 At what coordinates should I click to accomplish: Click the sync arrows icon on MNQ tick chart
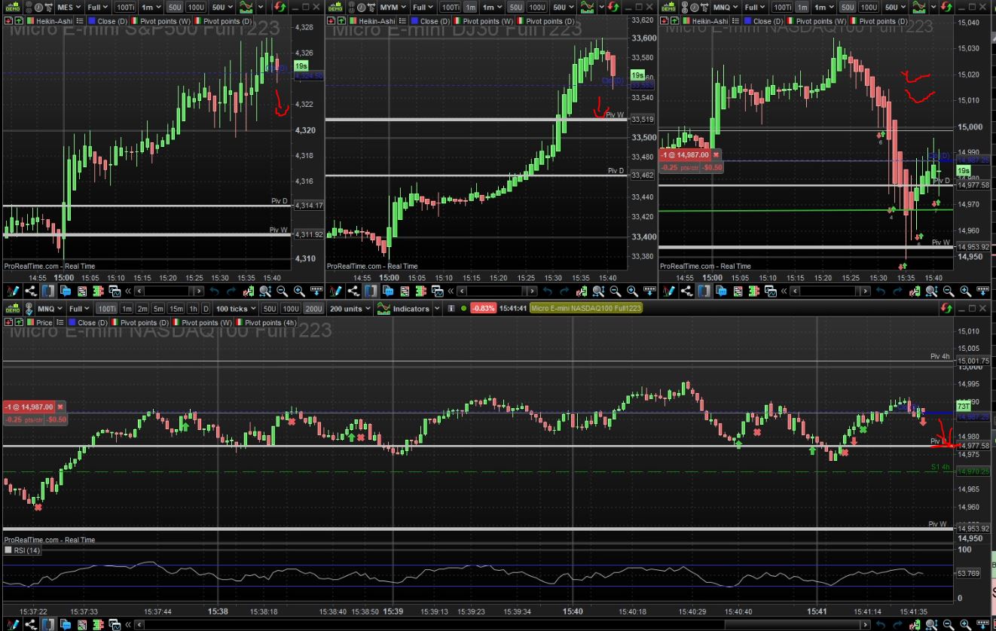(946, 309)
